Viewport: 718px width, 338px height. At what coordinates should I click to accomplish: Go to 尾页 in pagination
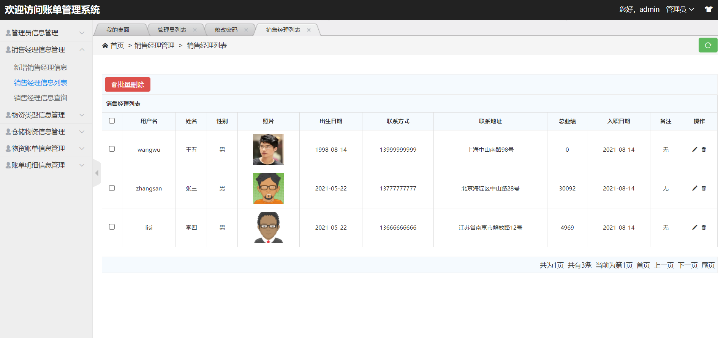tap(708, 265)
